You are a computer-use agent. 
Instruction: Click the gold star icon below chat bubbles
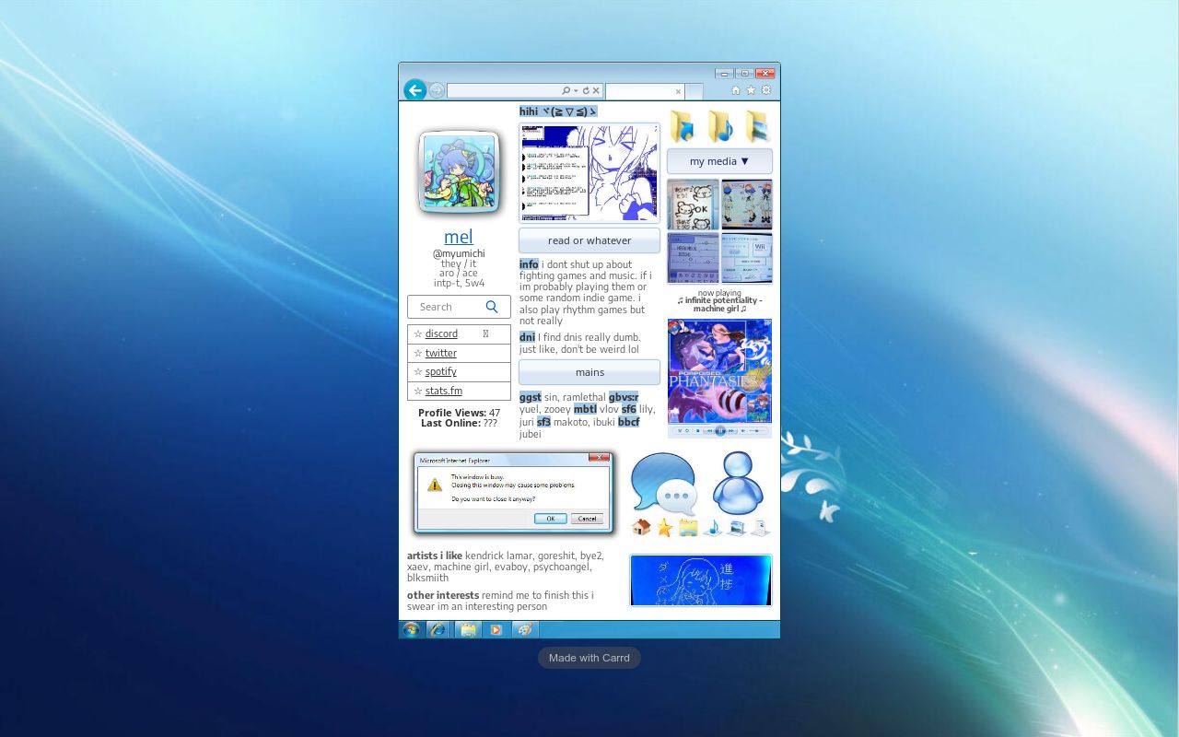pyautogui.click(x=664, y=528)
